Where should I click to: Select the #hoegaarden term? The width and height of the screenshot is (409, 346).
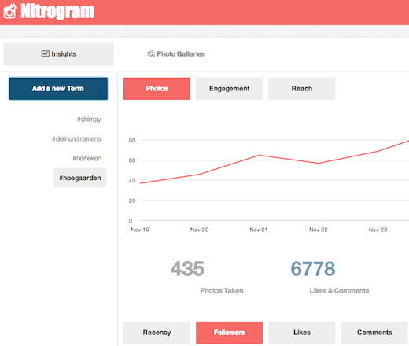click(x=80, y=178)
